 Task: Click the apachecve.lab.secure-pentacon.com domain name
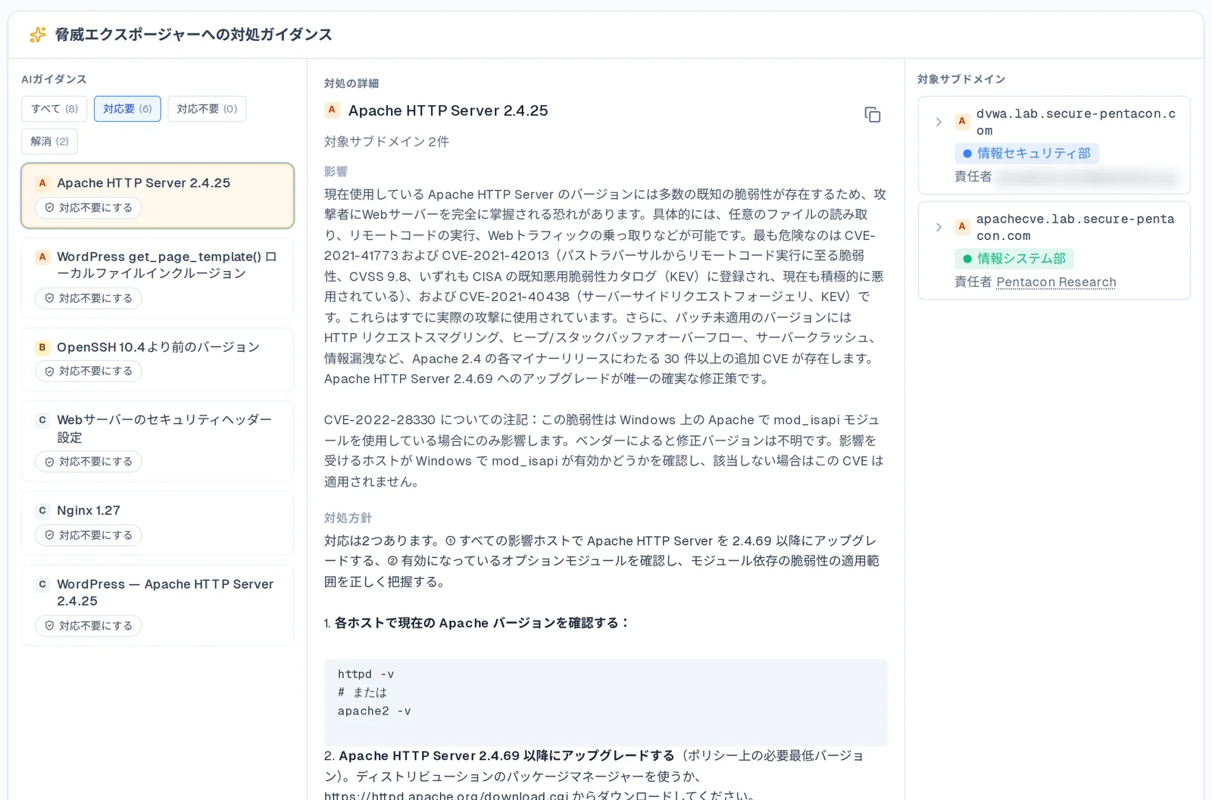pyautogui.click(x=1076, y=227)
